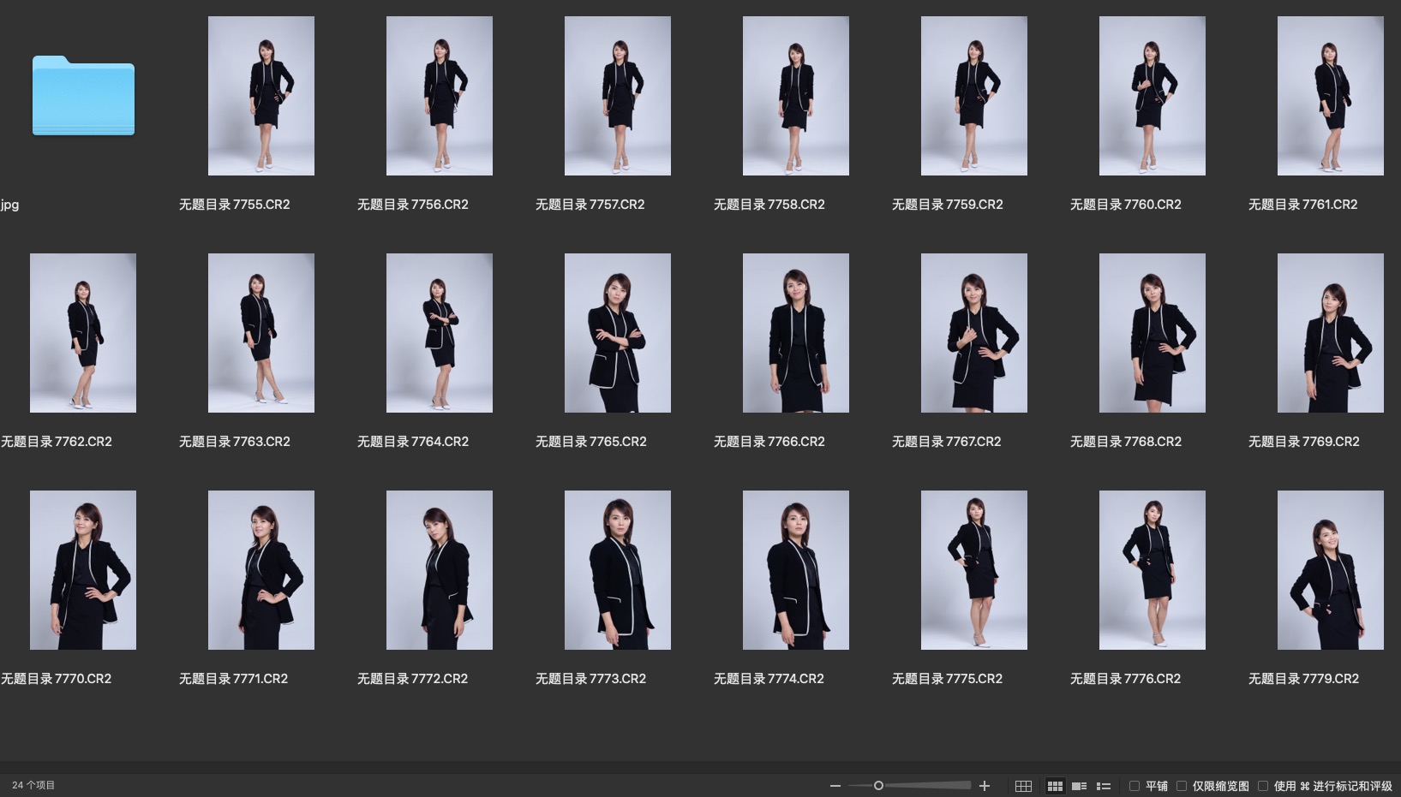This screenshot has height=797, width=1401.
Task: Select thumbnail 无题目录 7762.CR2
Action: coord(83,333)
